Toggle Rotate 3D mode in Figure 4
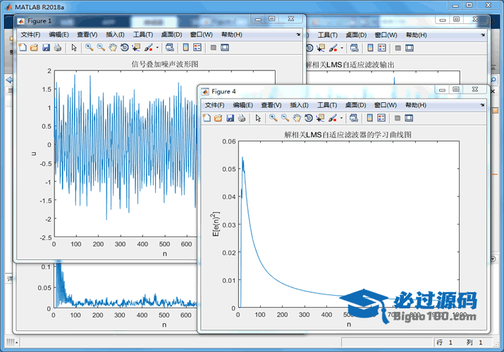This screenshot has width=504, height=352. point(309,118)
